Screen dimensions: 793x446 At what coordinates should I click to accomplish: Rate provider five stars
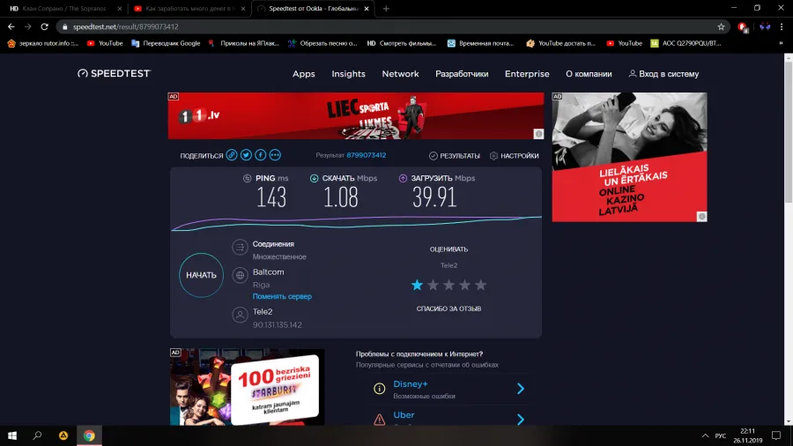(481, 286)
